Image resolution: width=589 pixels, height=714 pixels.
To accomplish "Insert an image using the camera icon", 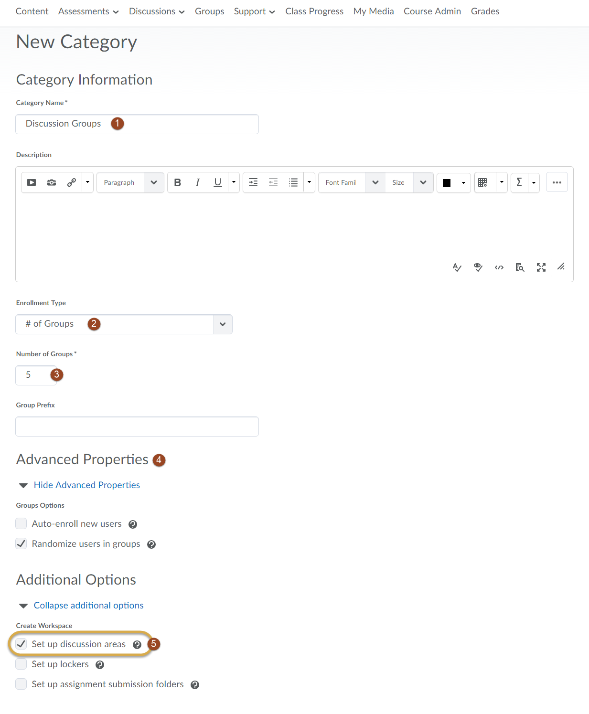I will (x=51, y=182).
